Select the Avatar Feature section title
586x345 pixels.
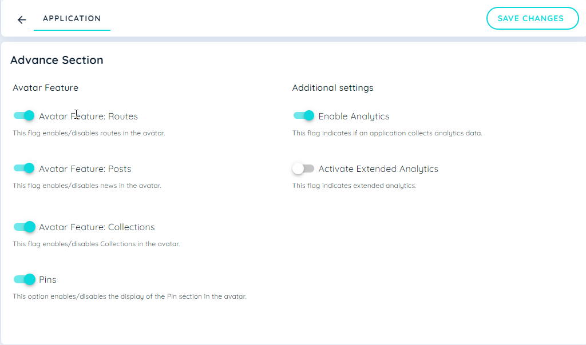click(x=45, y=87)
